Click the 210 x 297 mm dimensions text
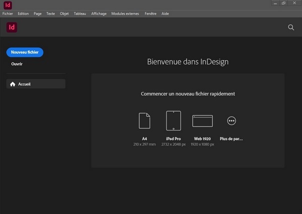The height and width of the screenshot is (214, 302). click(x=144, y=144)
